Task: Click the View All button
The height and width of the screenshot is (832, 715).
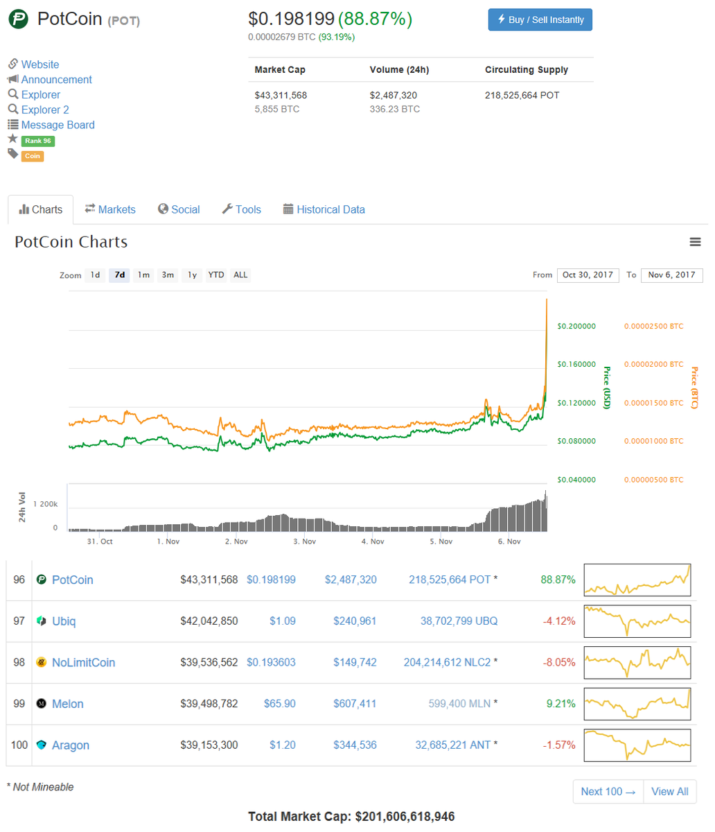Action: 670,791
